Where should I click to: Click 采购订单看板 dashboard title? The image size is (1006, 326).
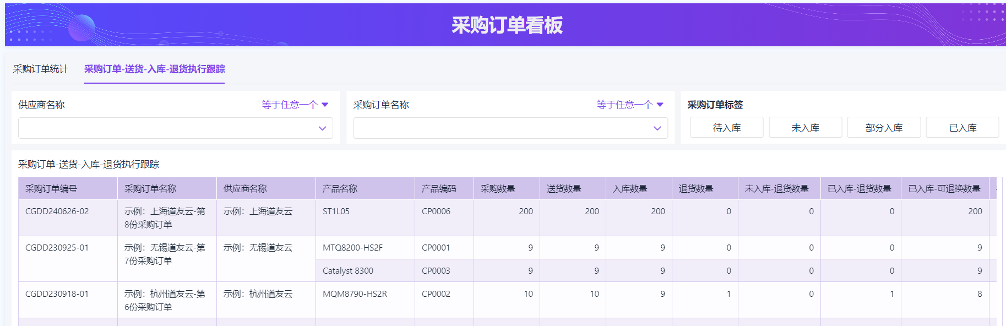pos(507,25)
